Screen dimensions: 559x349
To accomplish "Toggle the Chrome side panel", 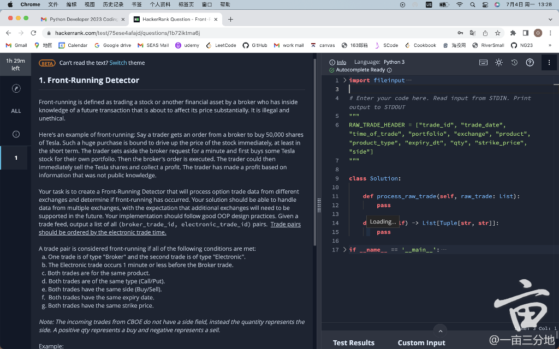I will tap(526, 33).
